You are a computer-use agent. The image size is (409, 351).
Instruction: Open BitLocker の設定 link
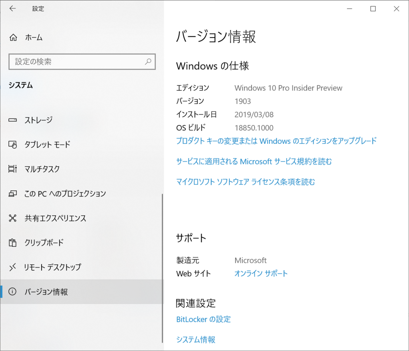(203, 319)
